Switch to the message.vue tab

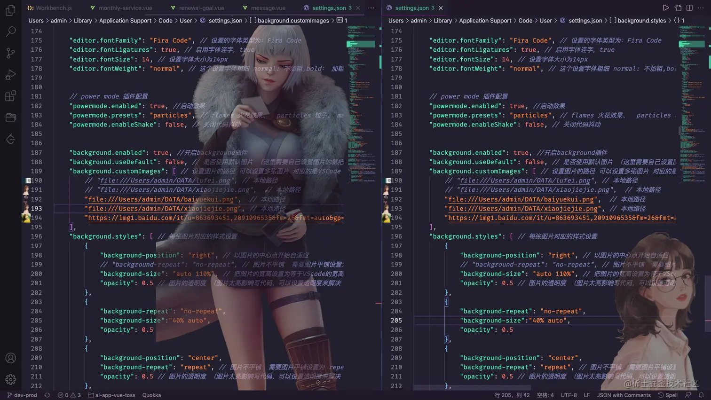[264, 8]
